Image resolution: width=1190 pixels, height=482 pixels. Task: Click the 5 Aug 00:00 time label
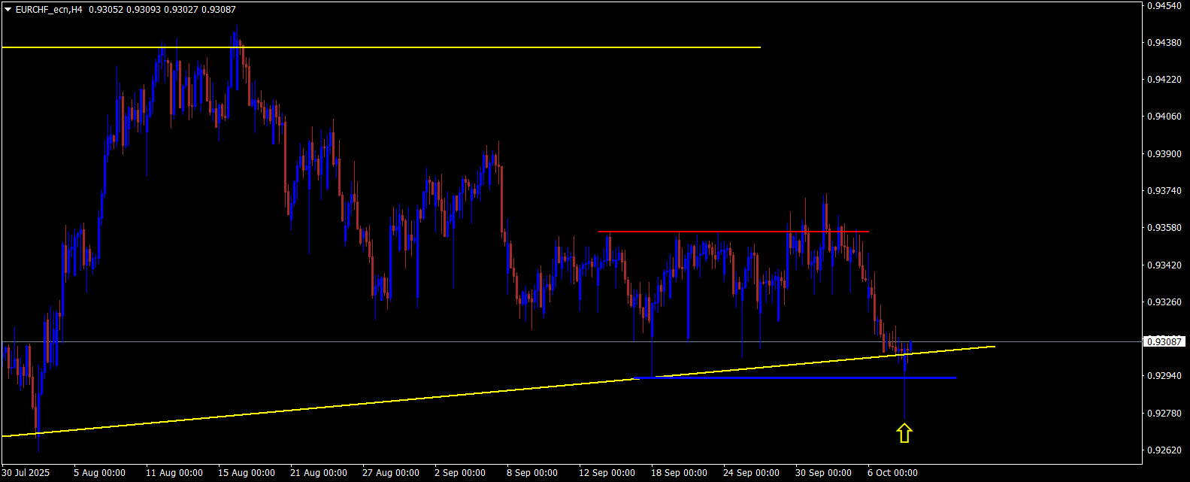[99, 473]
